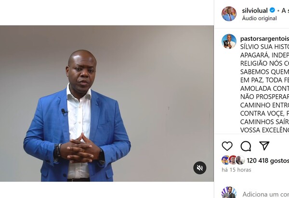
Task: Unmute the video with the speaker icon
Action: 200,168
